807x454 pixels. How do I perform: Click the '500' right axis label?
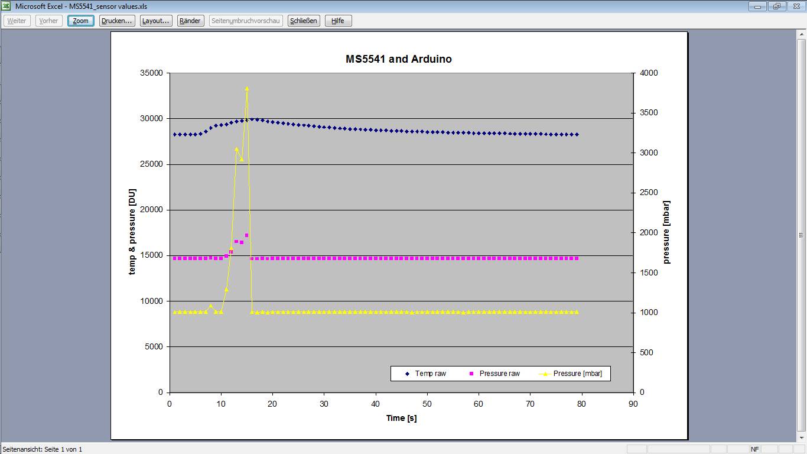coord(646,352)
